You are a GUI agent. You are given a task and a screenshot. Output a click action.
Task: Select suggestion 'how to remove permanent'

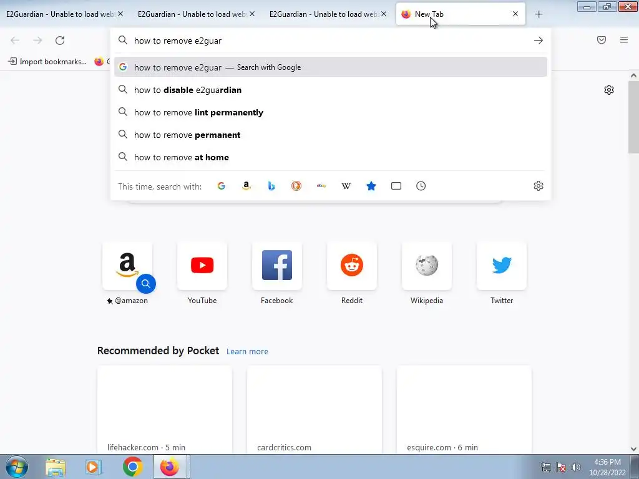331,135
